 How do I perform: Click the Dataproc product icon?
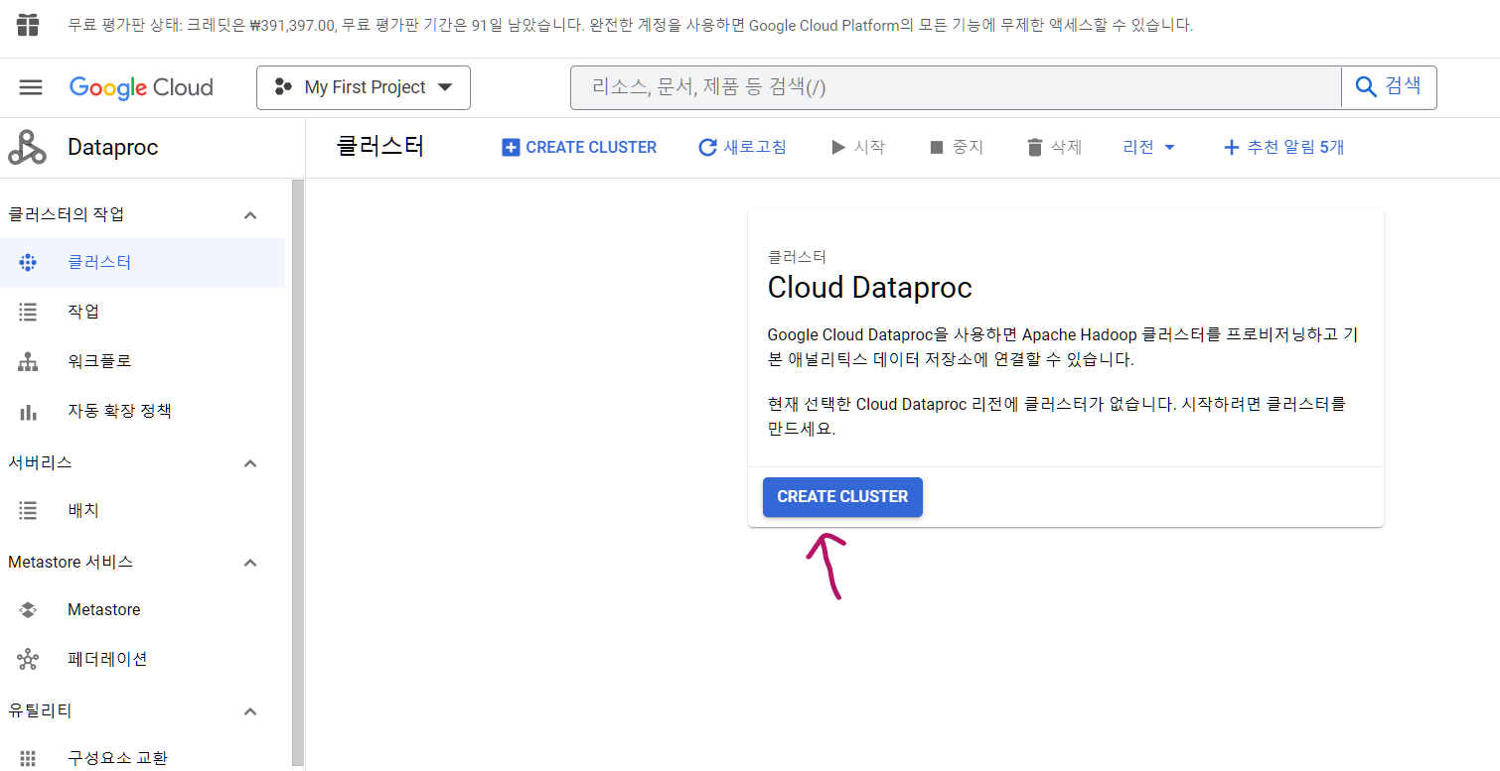coord(27,148)
